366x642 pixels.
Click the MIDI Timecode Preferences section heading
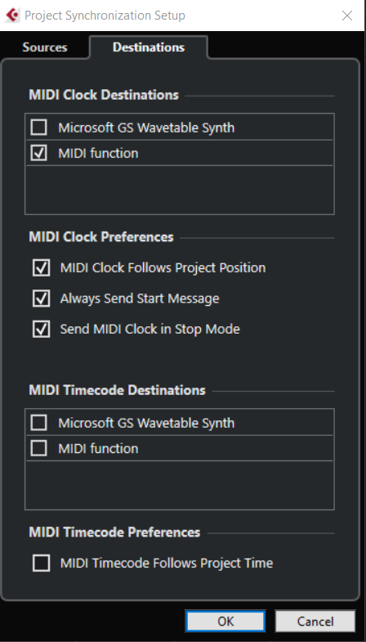114,532
